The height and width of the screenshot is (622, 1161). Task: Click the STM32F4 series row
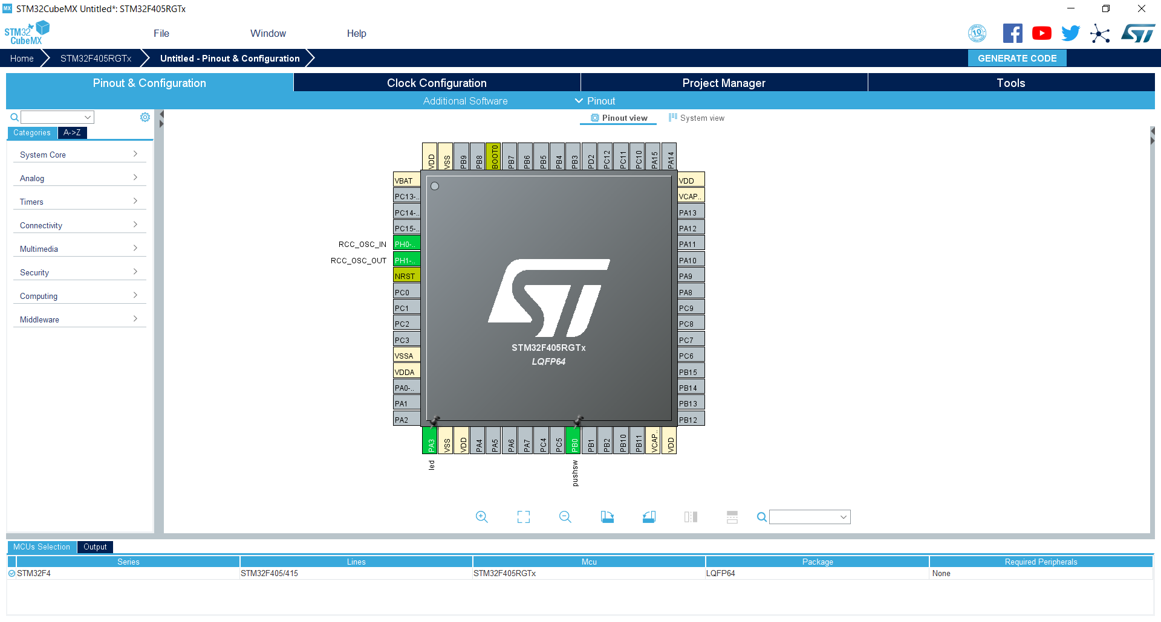[579, 573]
